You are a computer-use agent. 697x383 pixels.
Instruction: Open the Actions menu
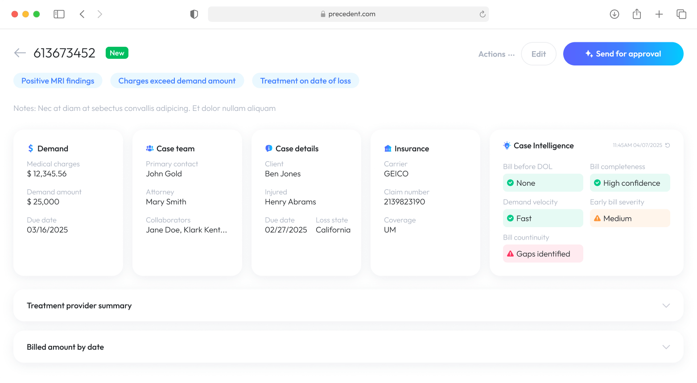click(496, 53)
